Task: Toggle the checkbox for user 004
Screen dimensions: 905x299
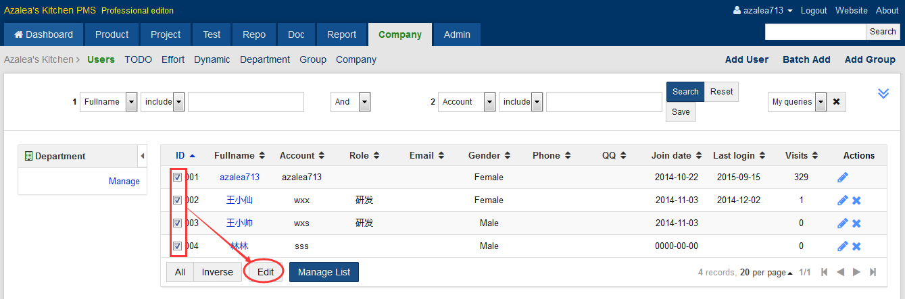Action: click(x=178, y=246)
